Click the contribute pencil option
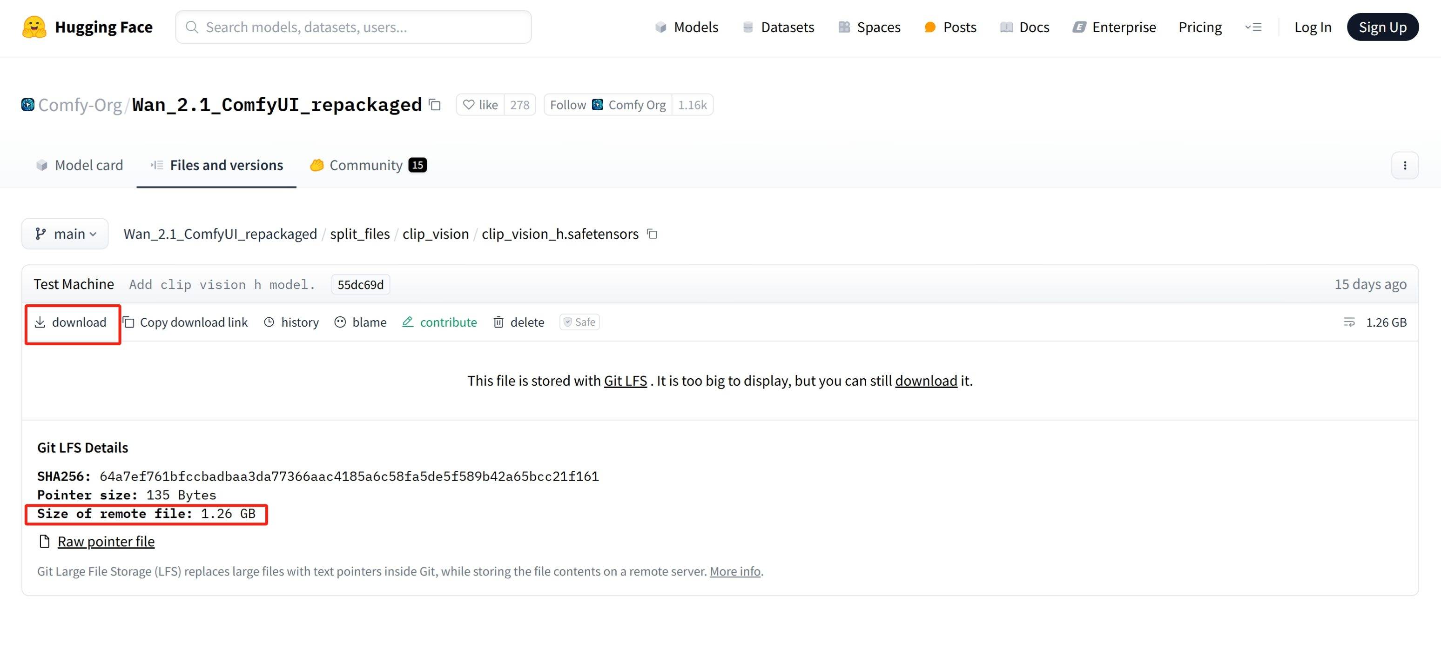This screenshot has width=1441, height=650. [x=440, y=322]
